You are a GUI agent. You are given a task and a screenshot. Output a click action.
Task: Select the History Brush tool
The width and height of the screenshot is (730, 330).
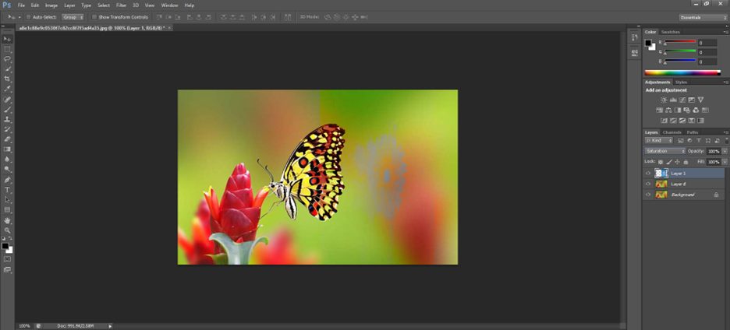coord(8,129)
